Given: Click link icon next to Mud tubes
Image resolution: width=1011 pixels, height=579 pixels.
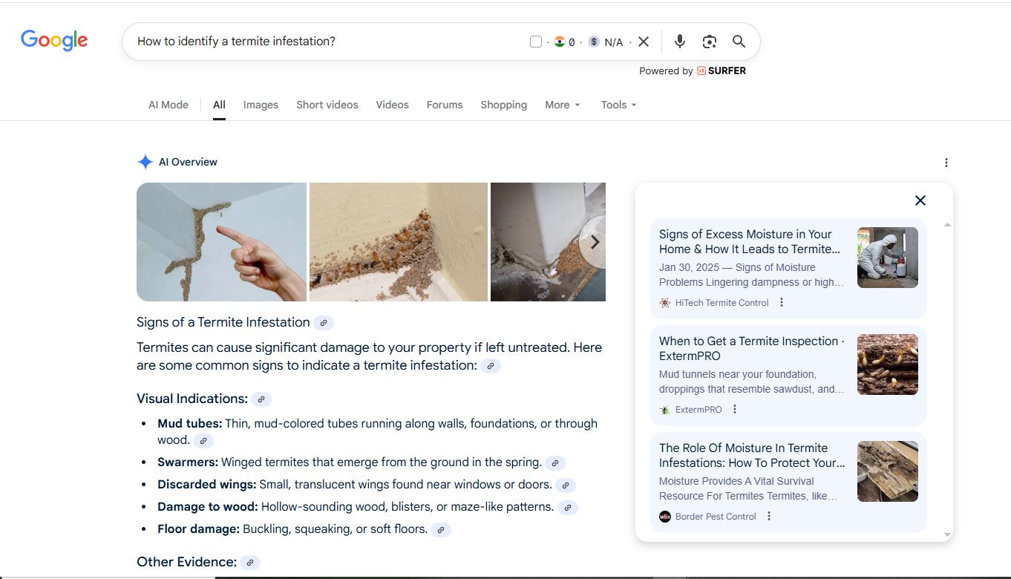Looking at the screenshot, I should (x=203, y=441).
